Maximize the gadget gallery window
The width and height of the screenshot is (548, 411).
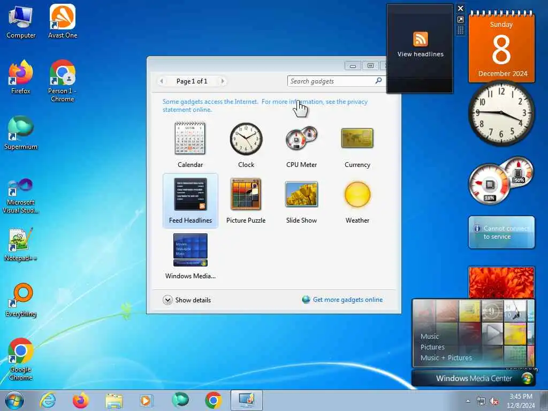[370, 66]
